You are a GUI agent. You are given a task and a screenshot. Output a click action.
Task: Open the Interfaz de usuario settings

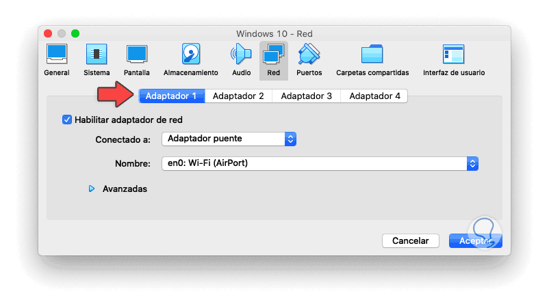pos(454,60)
